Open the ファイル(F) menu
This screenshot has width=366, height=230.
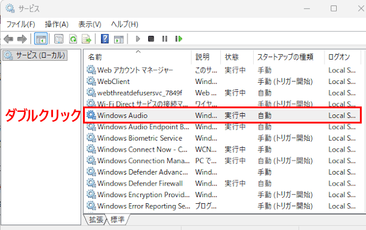[x=21, y=24]
